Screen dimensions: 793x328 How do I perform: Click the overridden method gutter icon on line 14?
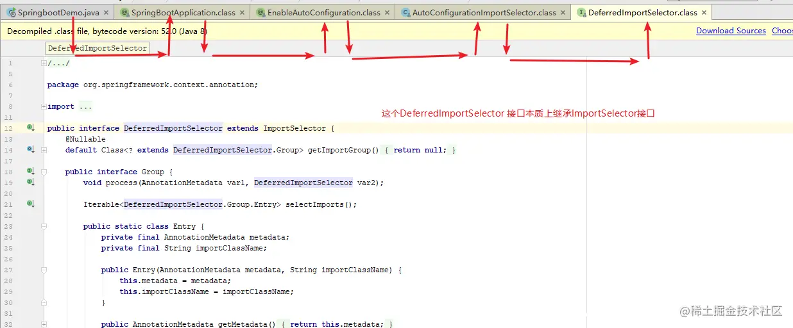(x=30, y=149)
